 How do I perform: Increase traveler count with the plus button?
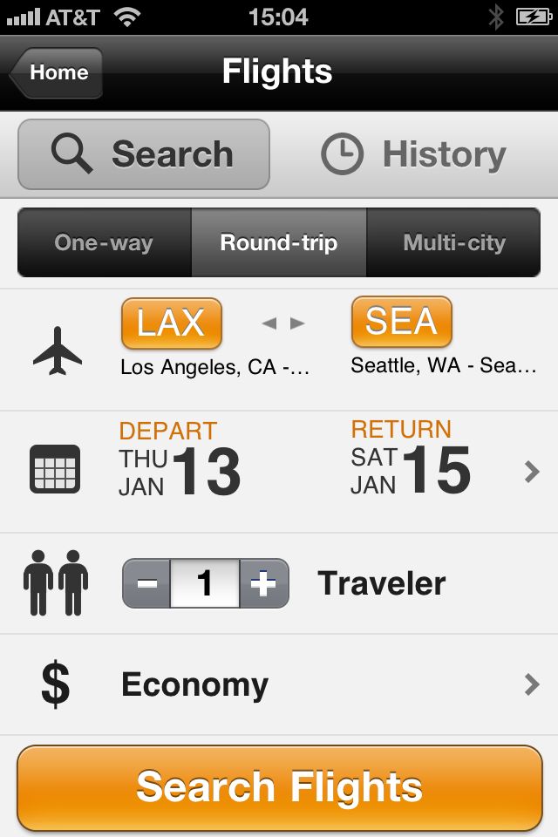click(x=263, y=583)
